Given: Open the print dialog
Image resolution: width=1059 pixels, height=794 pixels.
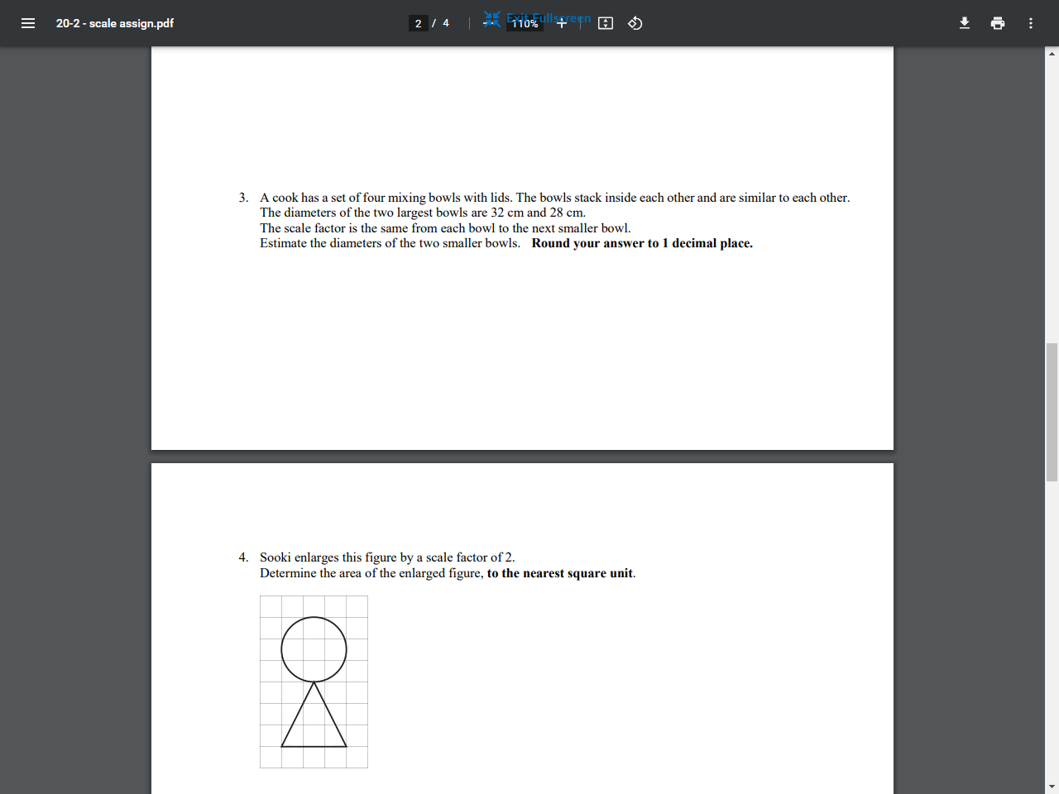Looking at the screenshot, I should (998, 23).
